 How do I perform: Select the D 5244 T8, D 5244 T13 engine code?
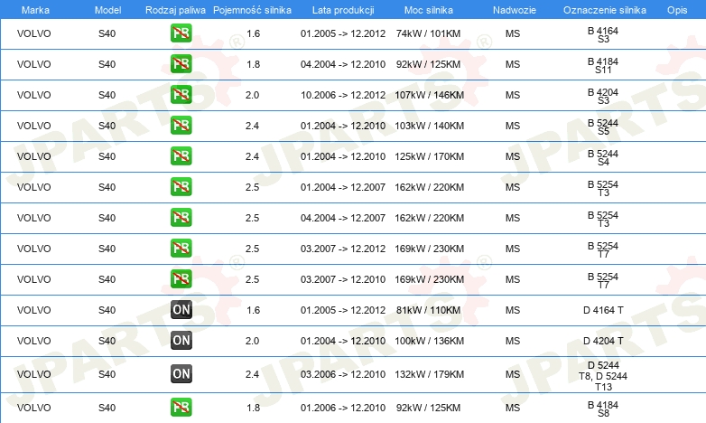(603, 376)
